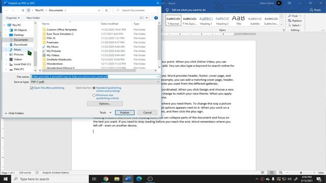Viewport: 326px width, 183px height.
Task: Select the My Pictures folder entry
Action: [53, 51]
